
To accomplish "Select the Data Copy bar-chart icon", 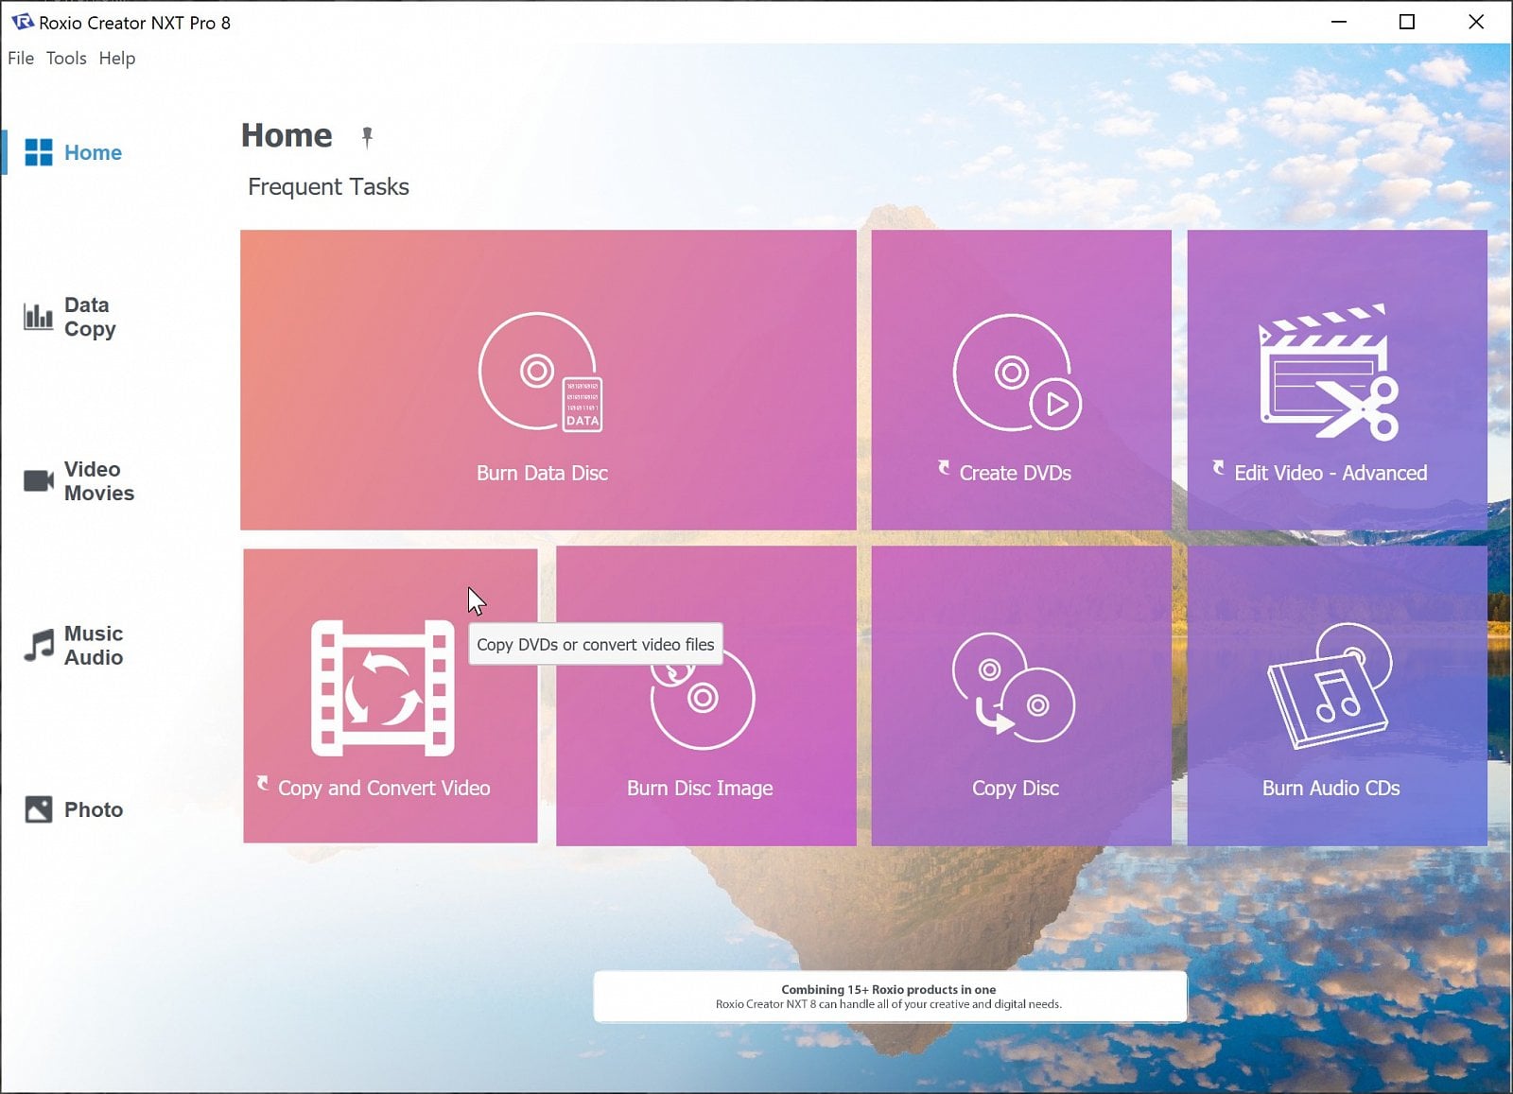I will click(x=38, y=317).
